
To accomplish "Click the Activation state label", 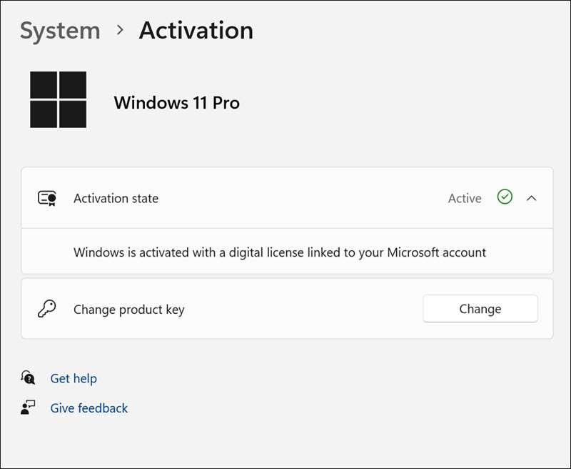I will (116, 199).
